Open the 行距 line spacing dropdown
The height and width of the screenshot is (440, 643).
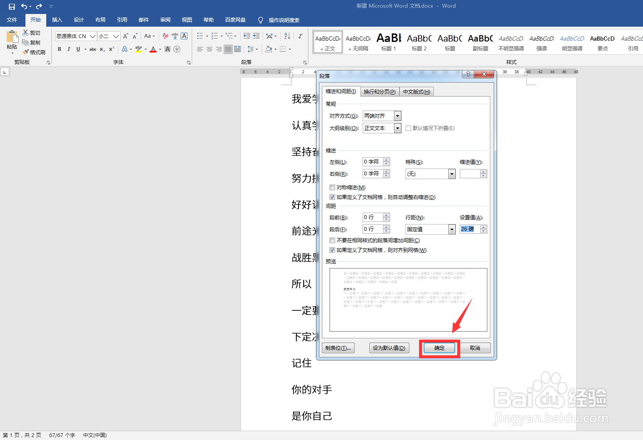[x=451, y=229]
